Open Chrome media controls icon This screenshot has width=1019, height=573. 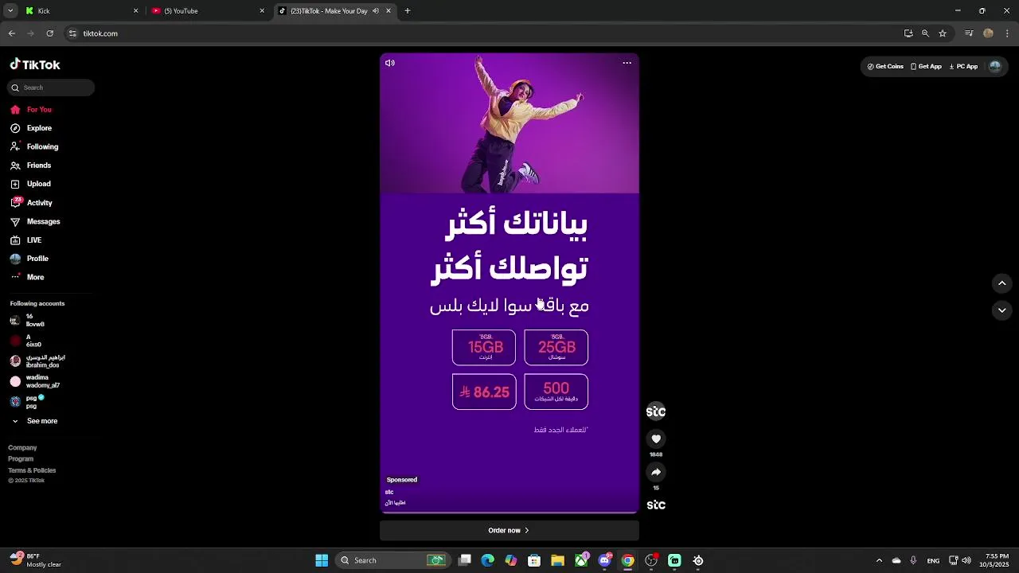(x=969, y=33)
